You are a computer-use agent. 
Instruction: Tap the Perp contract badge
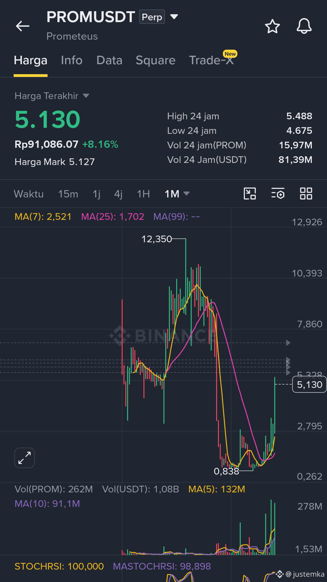[152, 17]
